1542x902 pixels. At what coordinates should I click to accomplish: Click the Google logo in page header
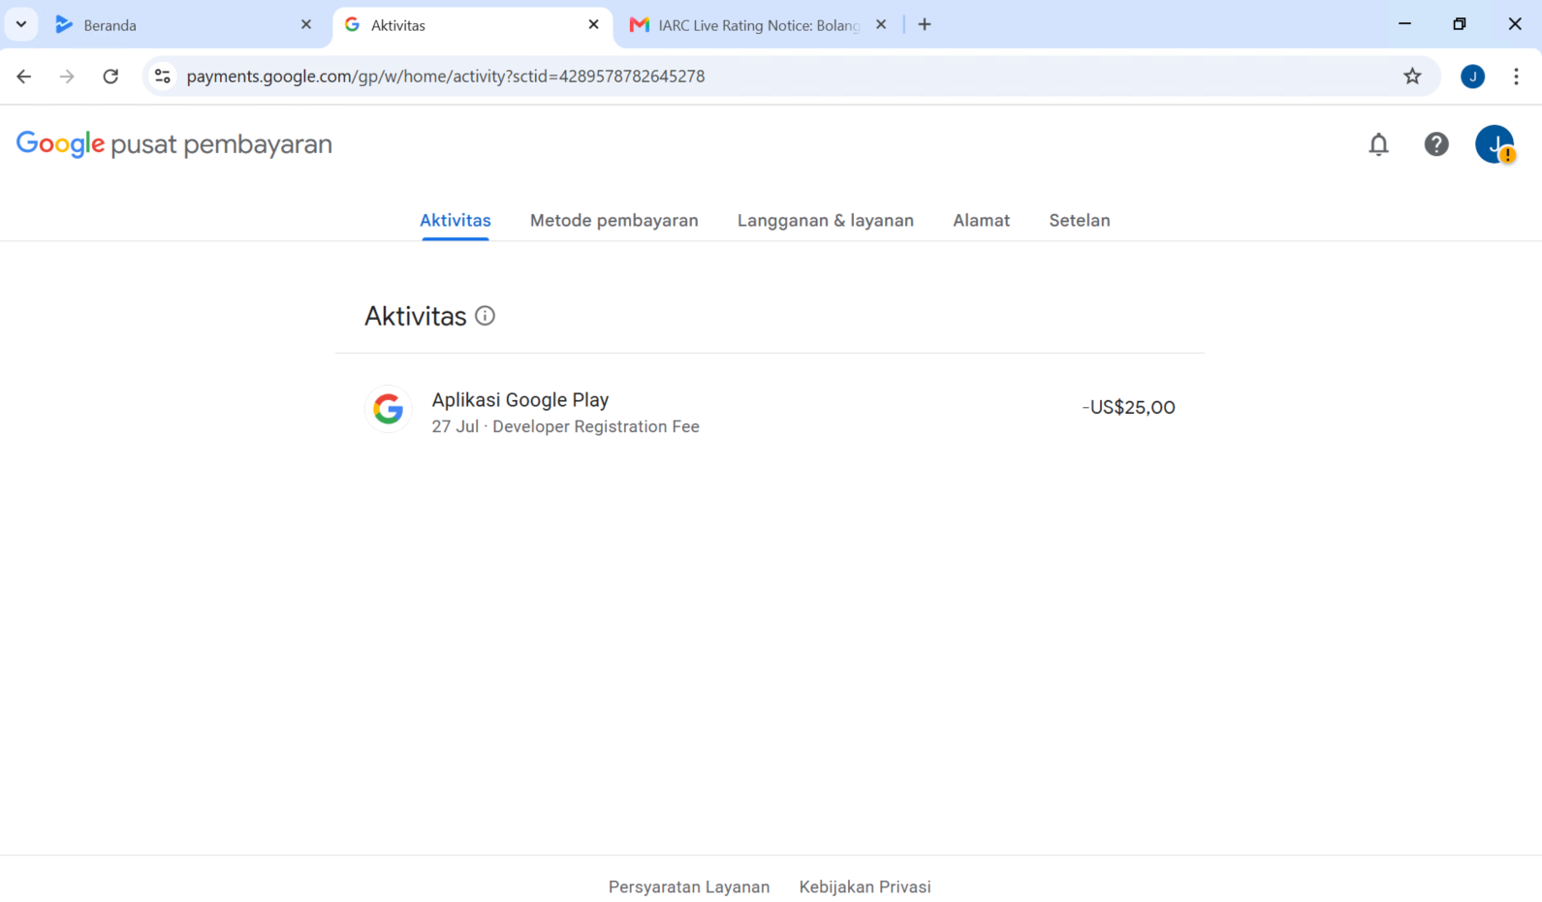60,144
